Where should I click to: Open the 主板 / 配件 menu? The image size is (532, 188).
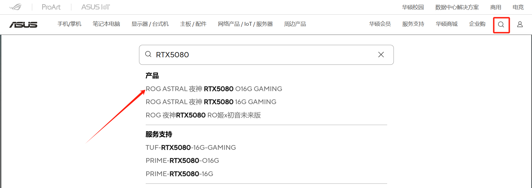point(193,24)
